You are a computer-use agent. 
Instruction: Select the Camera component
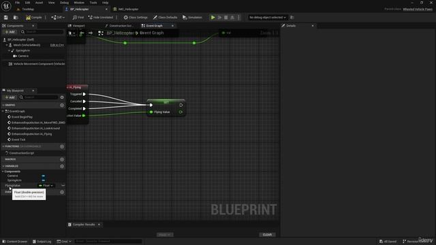[x=23, y=56]
